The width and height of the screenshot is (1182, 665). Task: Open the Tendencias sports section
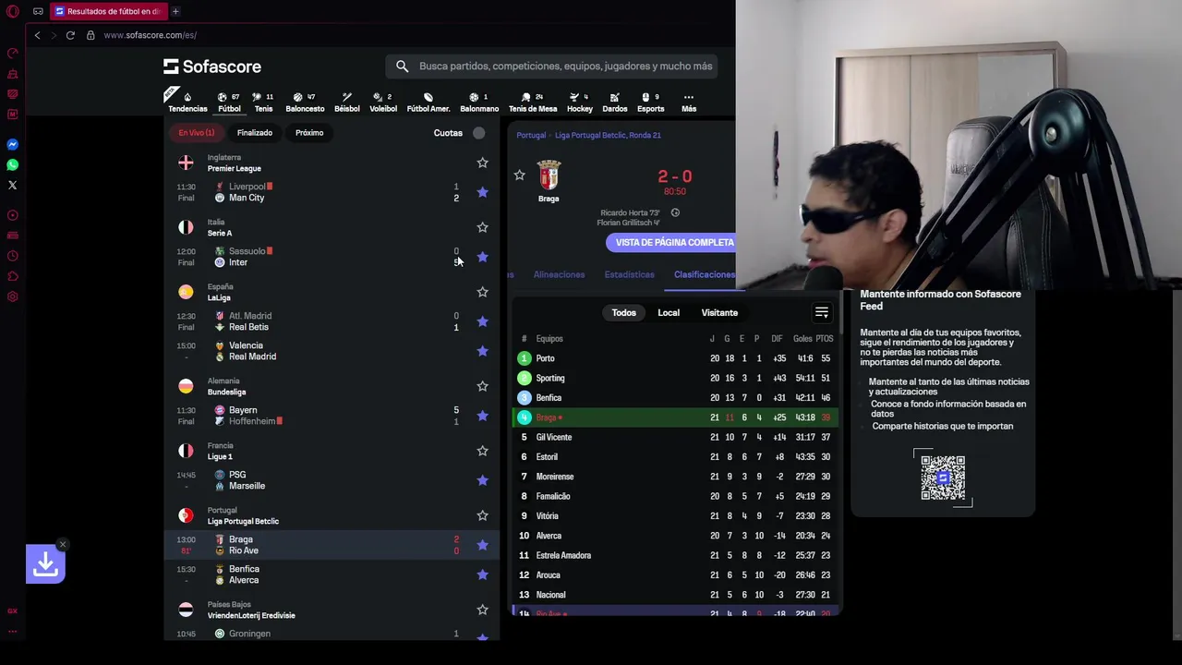coord(187,102)
